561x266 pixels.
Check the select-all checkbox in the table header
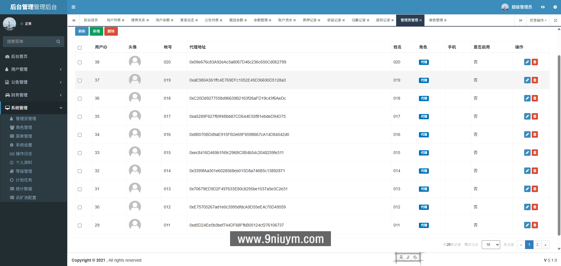point(80,47)
